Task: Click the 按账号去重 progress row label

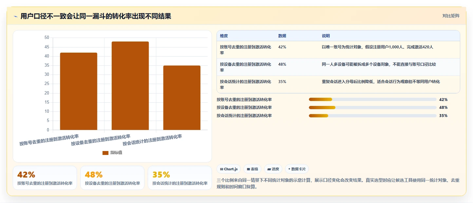Action: point(244,99)
